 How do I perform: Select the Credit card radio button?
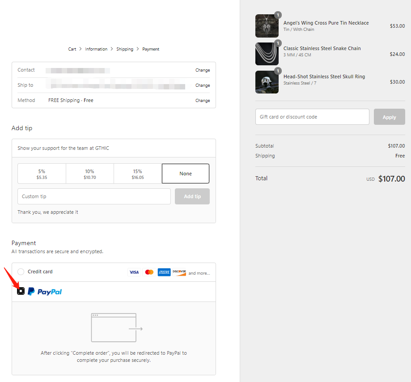coord(21,272)
